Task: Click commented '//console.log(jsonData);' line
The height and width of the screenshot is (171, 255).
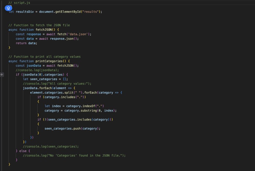Action: click(37, 70)
